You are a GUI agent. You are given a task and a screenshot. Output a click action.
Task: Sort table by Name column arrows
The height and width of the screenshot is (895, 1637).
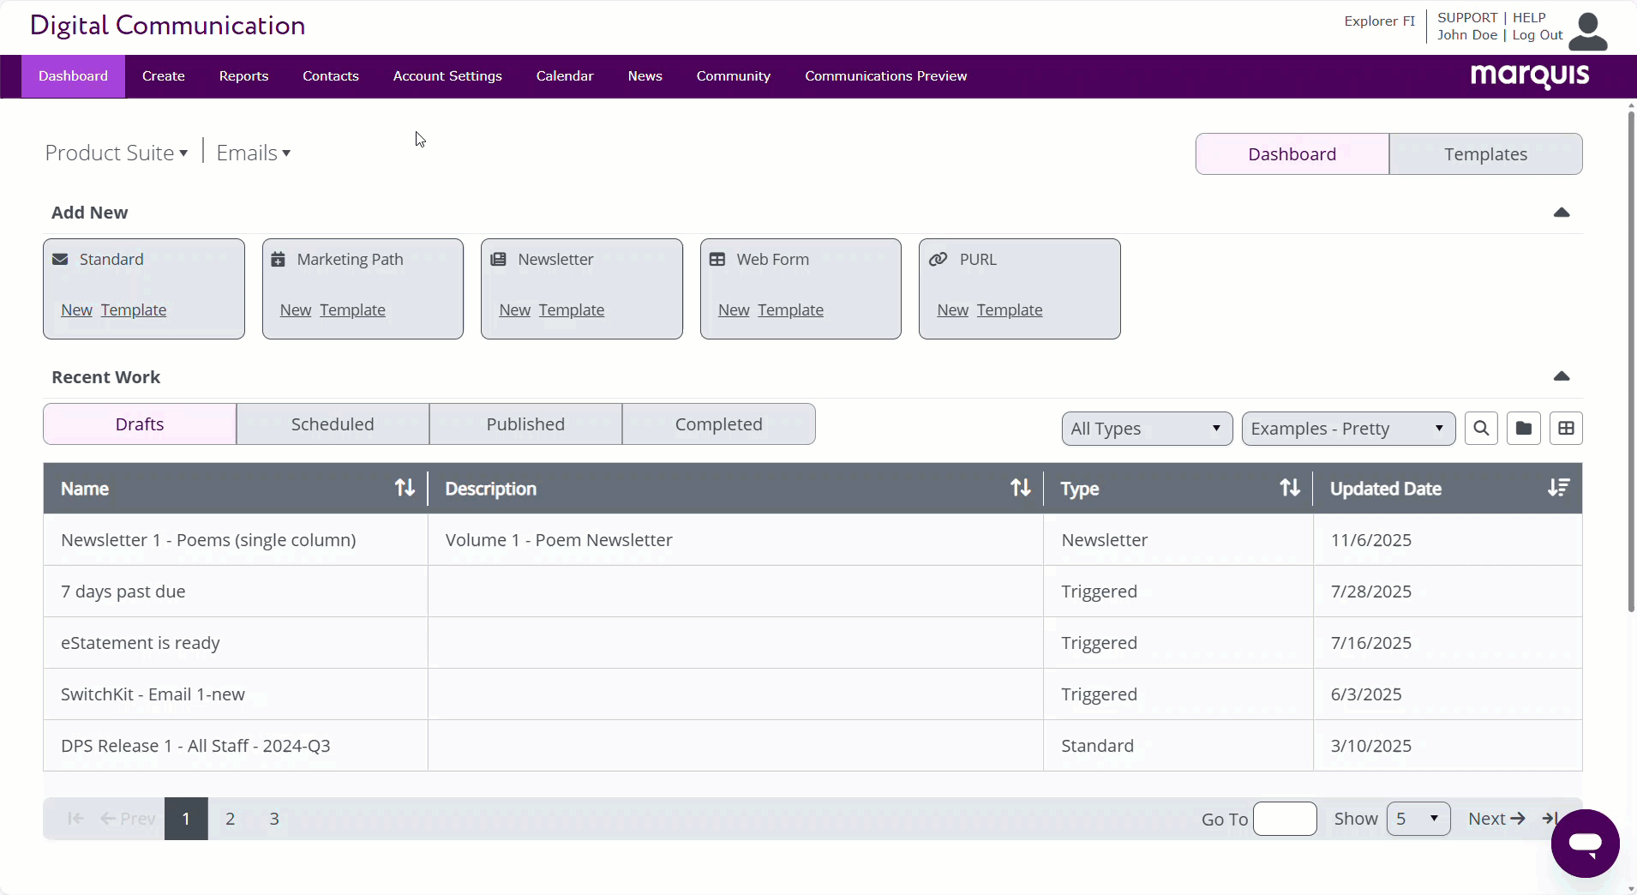tap(405, 489)
